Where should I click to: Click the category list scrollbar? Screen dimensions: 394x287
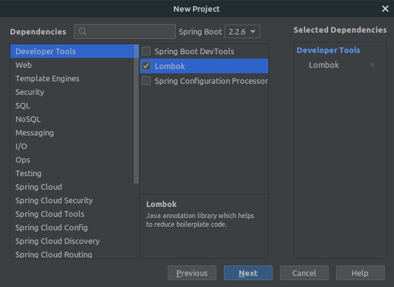pyautogui.click(x=136, y=114)
